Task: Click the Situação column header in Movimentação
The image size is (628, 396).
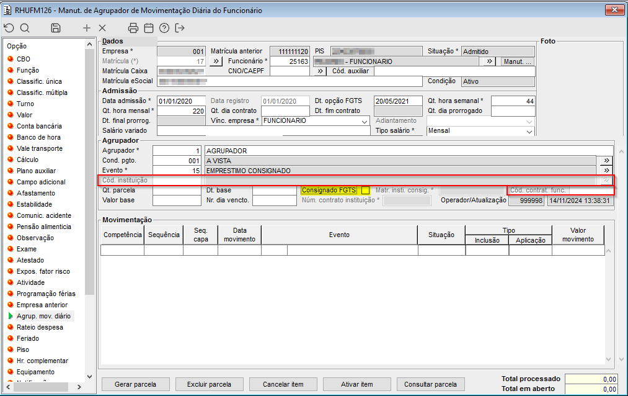Action: click(x=441, y=235)
